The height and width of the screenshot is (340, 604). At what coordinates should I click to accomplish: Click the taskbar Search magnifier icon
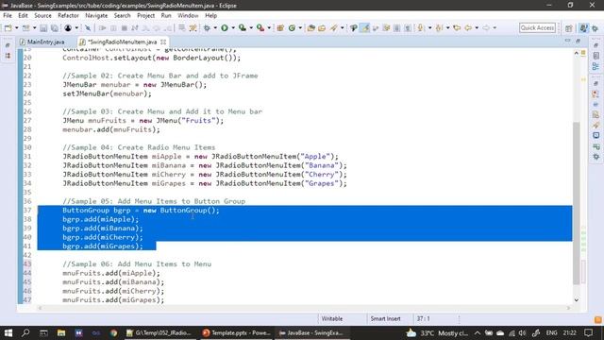coord(25,332)
